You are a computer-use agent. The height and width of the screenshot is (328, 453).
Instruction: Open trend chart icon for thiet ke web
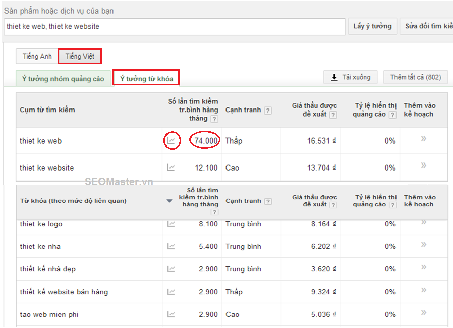[171, 141]
